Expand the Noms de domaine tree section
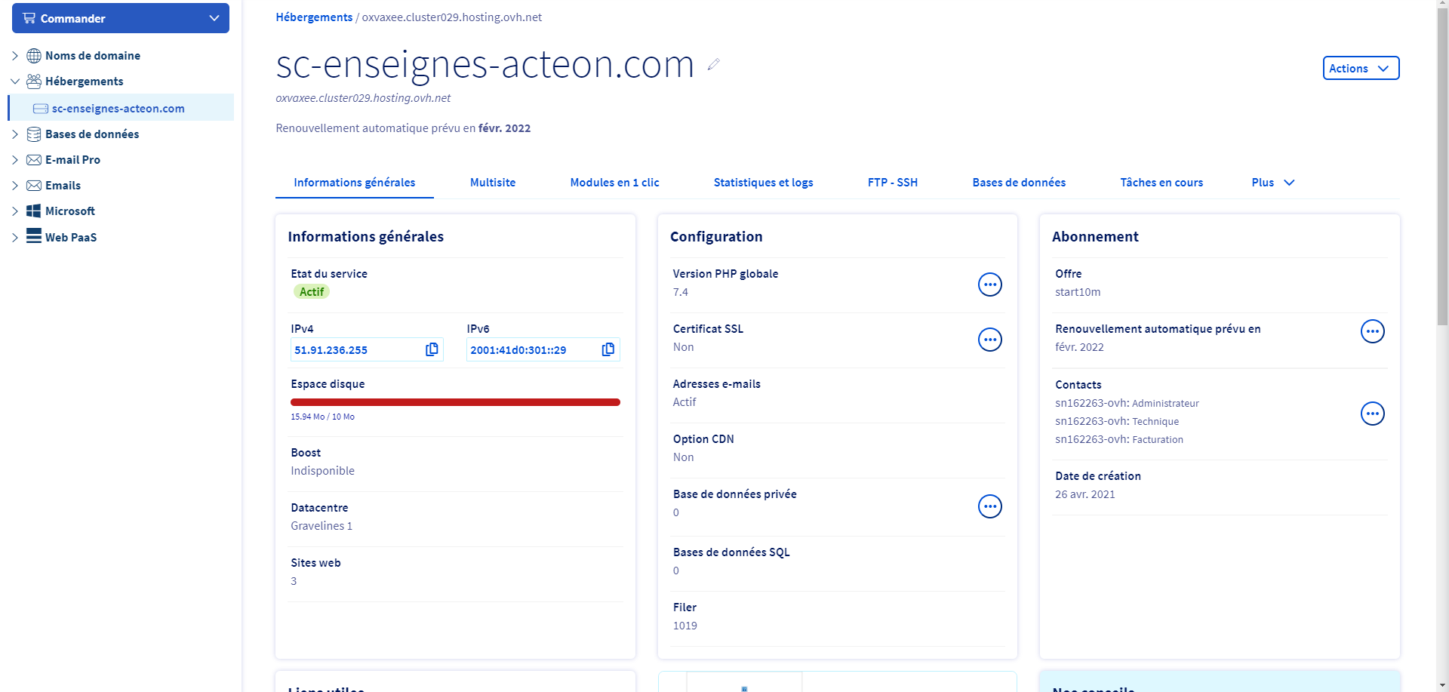 15,56
